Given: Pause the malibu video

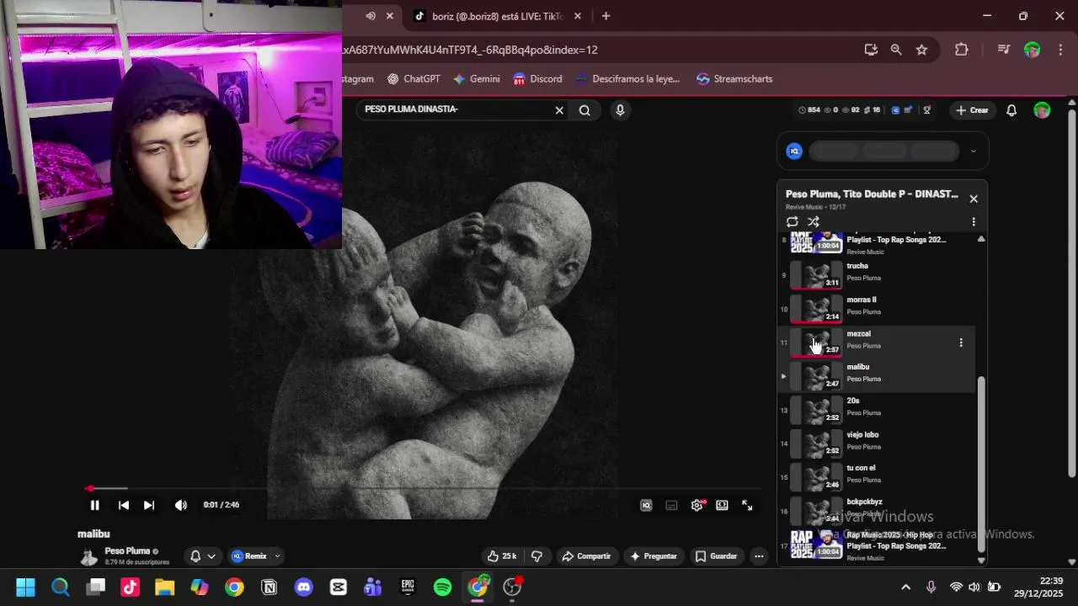Looking at the screenshot, I should 94,505.
